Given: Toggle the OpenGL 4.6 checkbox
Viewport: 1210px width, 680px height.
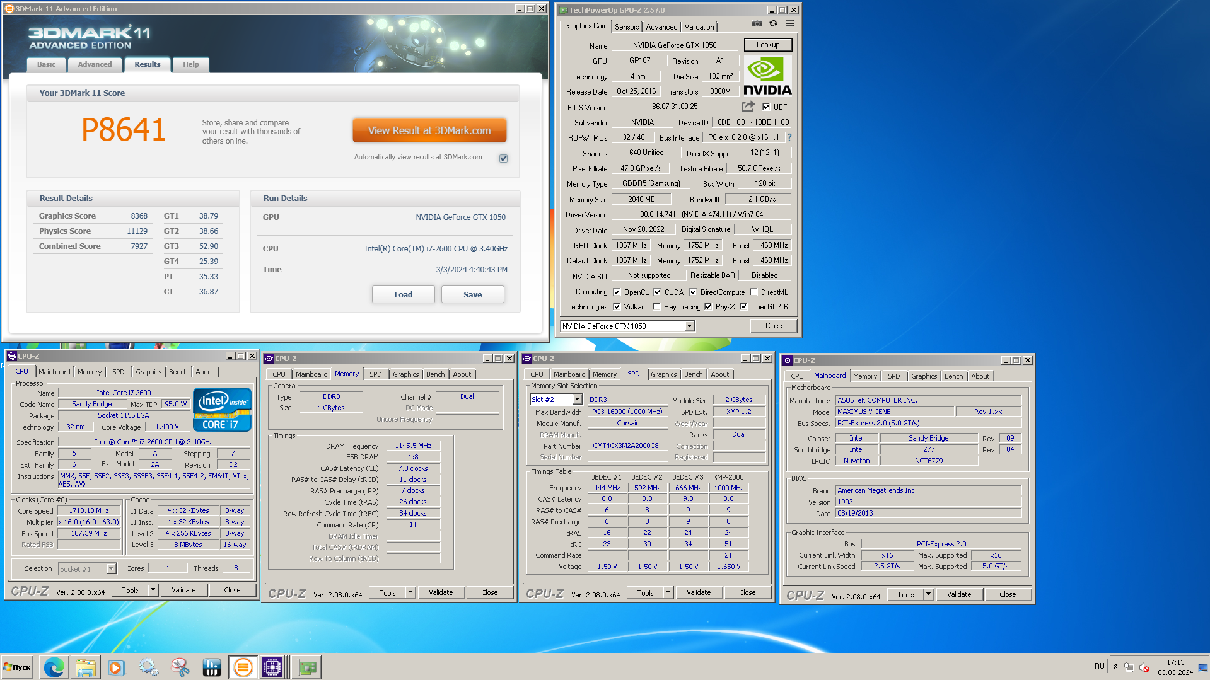Looking at the screenshot, I should [x=743, y=307].
